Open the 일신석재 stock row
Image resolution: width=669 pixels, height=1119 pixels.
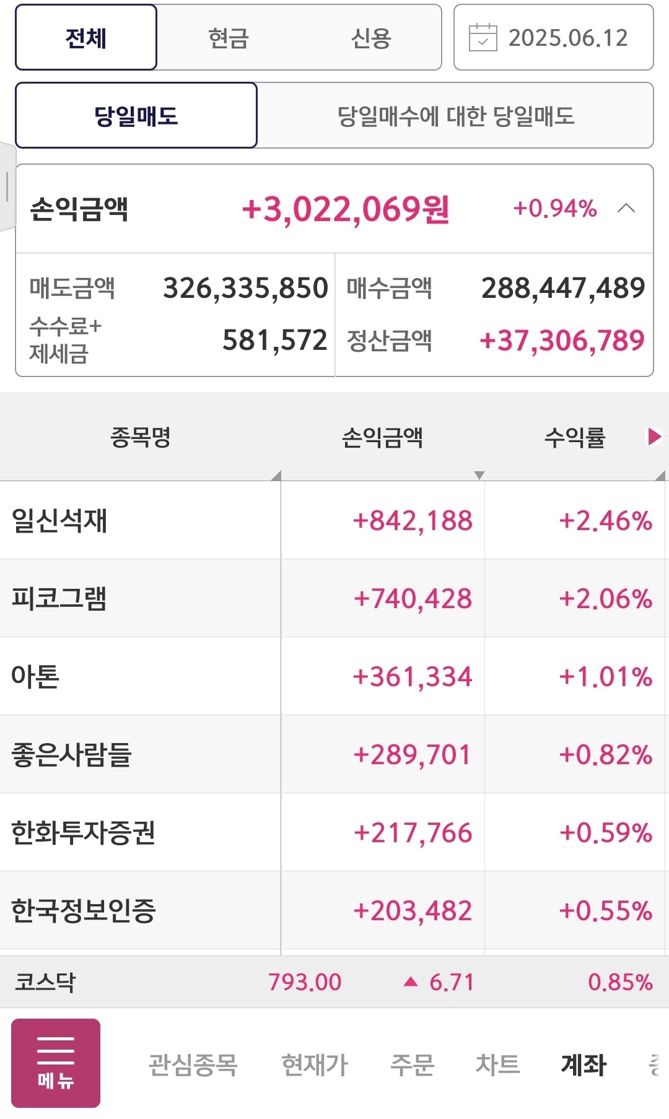tap(60, 520)
